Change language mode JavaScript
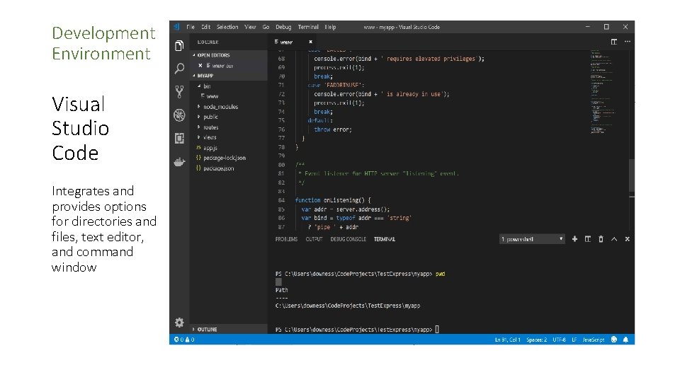This screenshot has height=382, width=680. point(594,340)
